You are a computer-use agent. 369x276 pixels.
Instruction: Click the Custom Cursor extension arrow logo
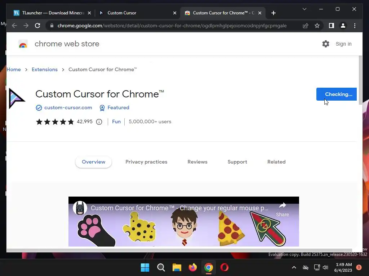click(x=17, y=98)
